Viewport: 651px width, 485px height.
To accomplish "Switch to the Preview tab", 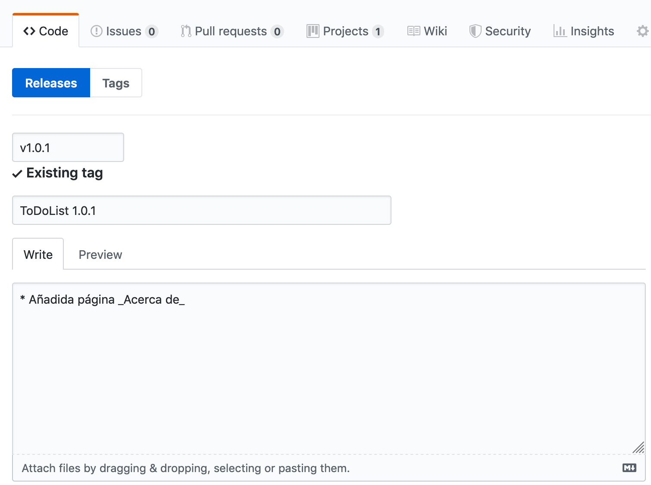I will point(100,254).
